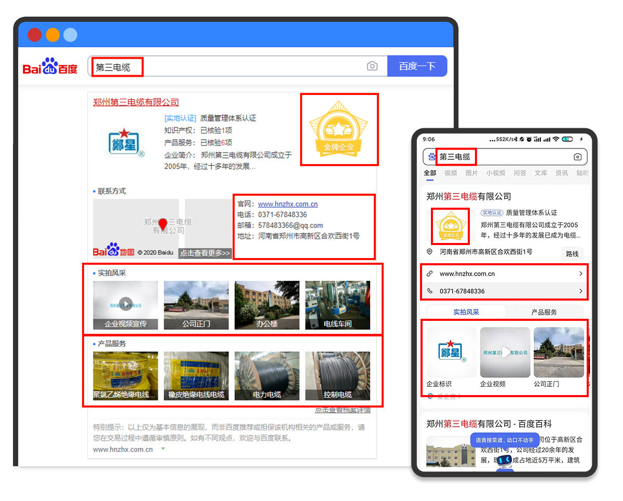623x501 pixels.
Task: Switch to the 问答 tab on phone
Action: 520,173
